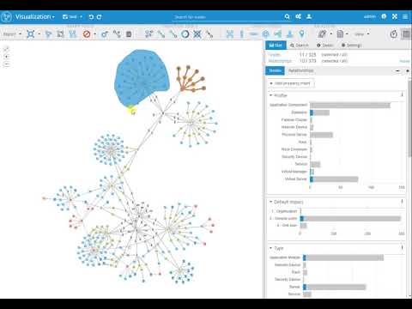The width and height of the screenshot is (412, 309).
Task: Click the vertical scrollbar of the stats panel
Action: (409, 118)
